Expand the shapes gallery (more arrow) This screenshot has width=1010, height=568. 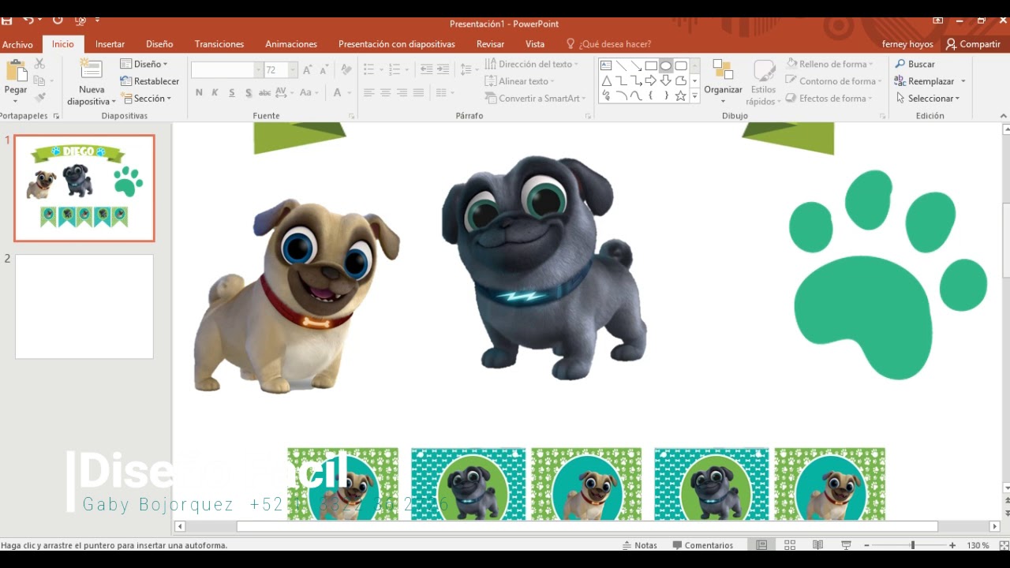(x=695, y=95)
